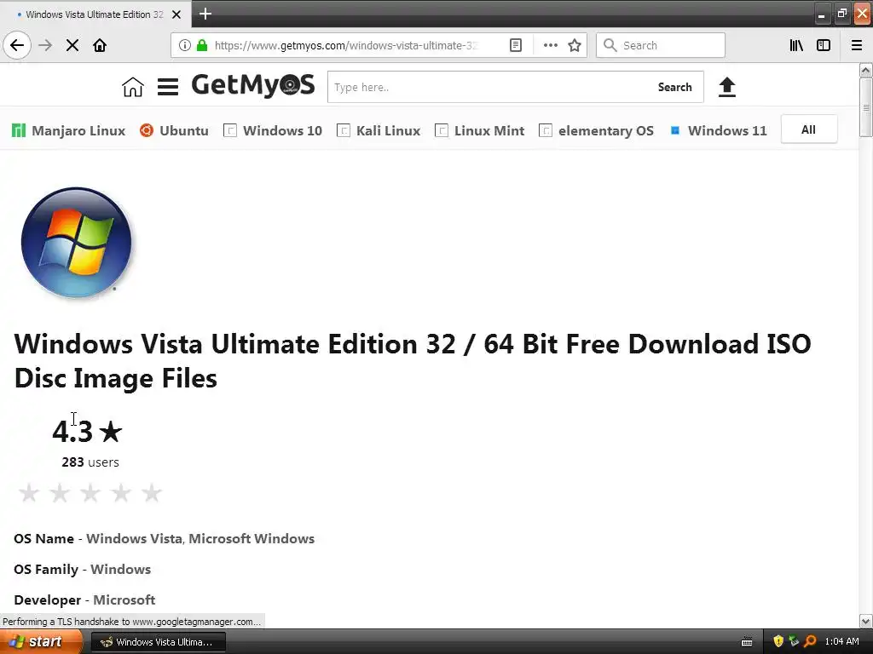
Task: Open the Ubuntu link
Action: click(x=174, y=130)
